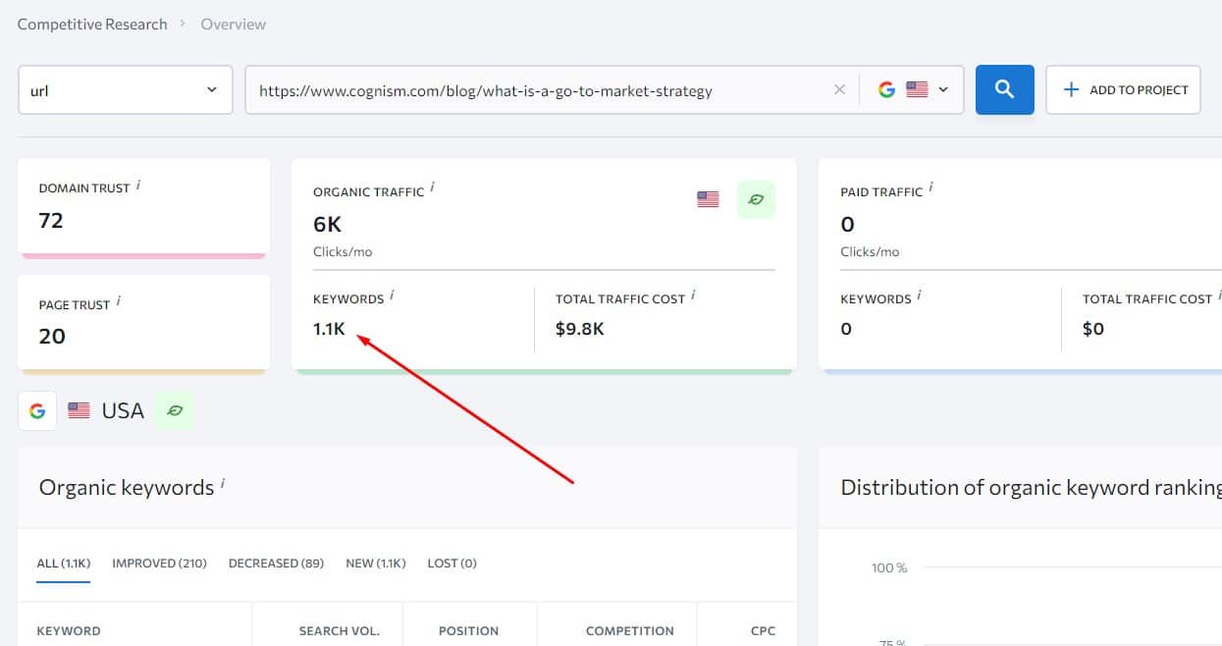Screen dimensions: 1222x646
Task: Click the US flag in Organic Traffic card
Action: tap(708, 199)
